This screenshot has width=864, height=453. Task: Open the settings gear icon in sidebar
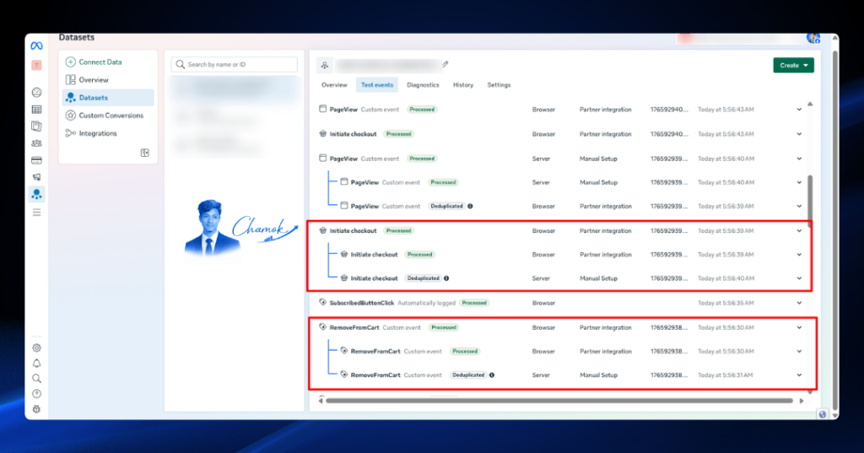36,348
